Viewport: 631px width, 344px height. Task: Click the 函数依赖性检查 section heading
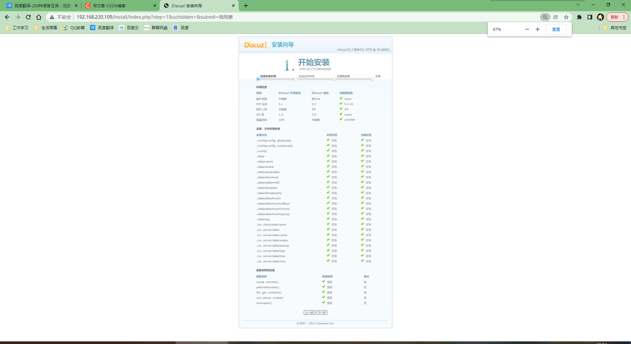(266, 270)
